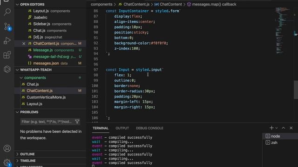Open messages.json in Open Editors

click(x=50, y=63)
